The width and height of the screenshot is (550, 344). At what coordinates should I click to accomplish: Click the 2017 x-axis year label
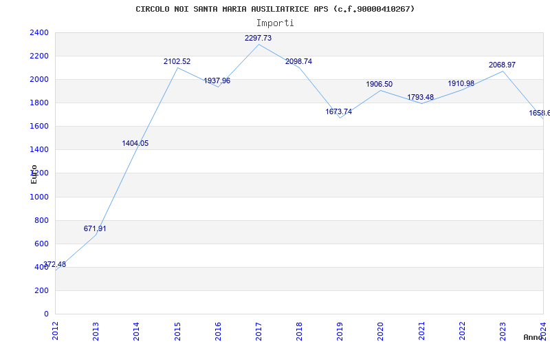tap(258, 331)
